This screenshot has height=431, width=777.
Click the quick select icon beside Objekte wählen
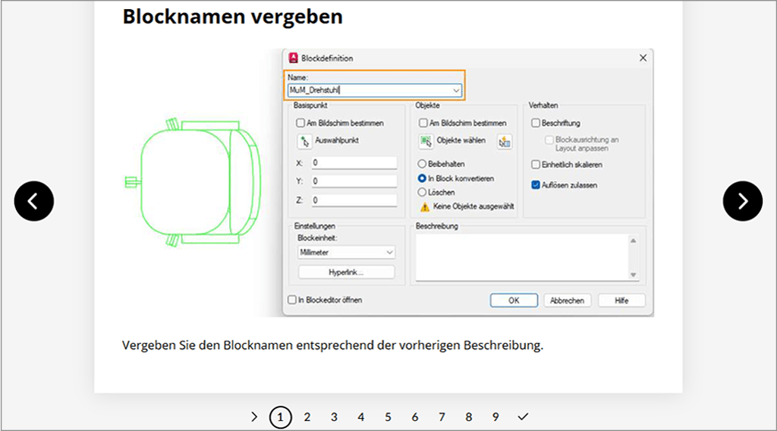[x=505, y=142]
